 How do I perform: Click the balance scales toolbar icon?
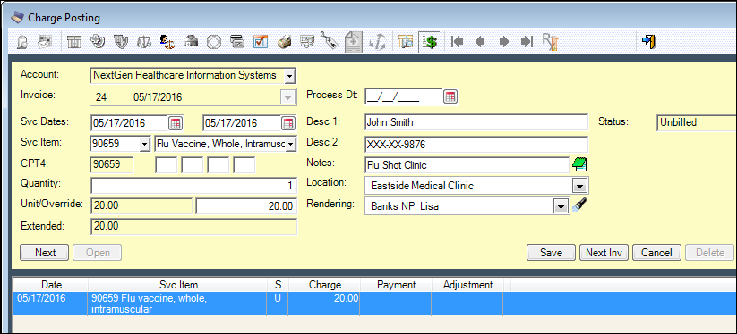[144, 42]
